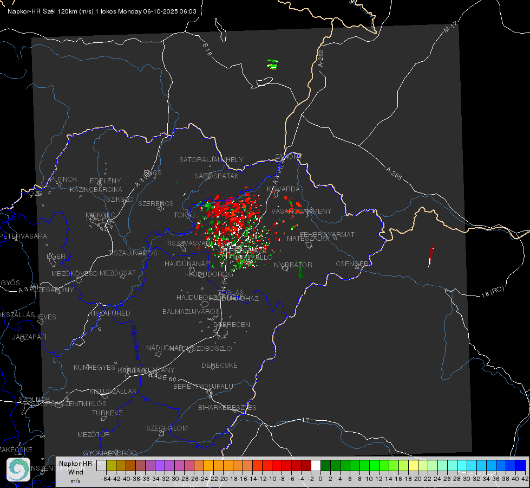Click the TÚRKEVE city label

pyautogui.click(x=107, y=413)
